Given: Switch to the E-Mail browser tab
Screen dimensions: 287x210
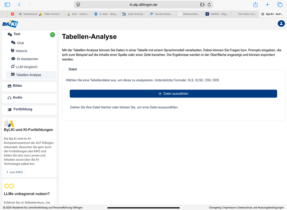Looking at the screenshot, I should pyautogui.click(x=107, y=14).
